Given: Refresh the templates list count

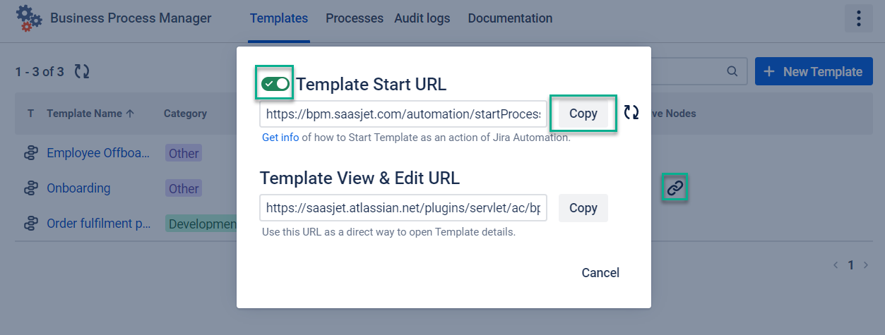Looking at the screenshot, I should coord(82,71).
